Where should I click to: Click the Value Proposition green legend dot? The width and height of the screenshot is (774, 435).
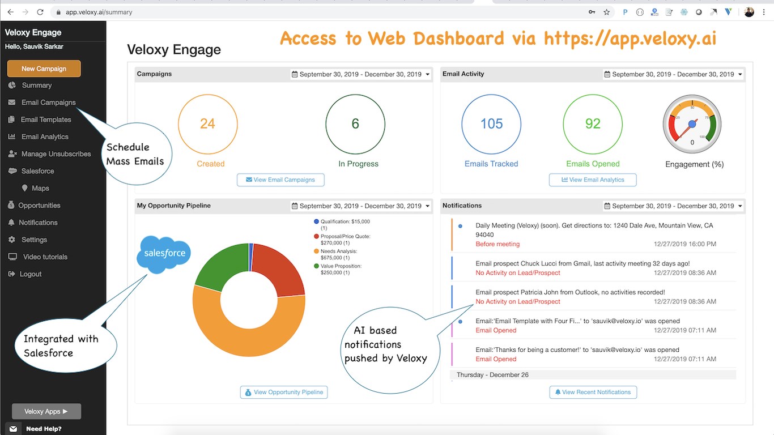pos(316,266)
